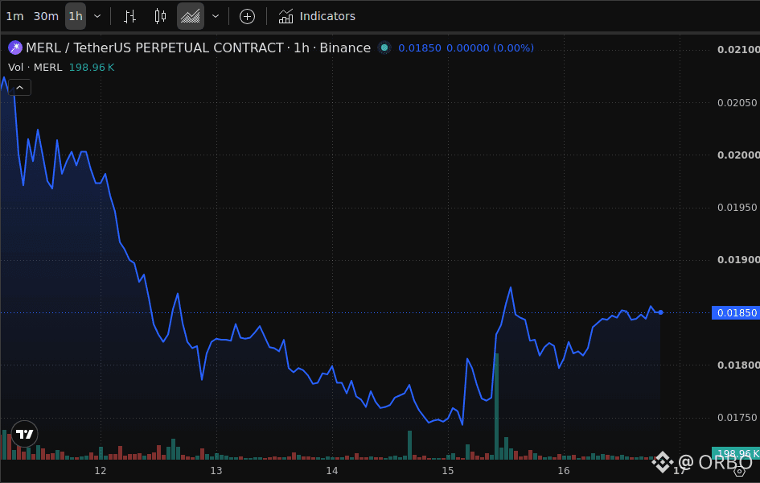Select the Area chart style icon

pos(190,16)
